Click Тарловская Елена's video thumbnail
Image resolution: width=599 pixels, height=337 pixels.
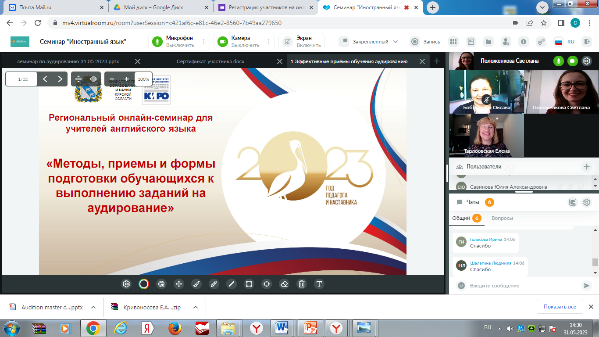click(487, 135)
